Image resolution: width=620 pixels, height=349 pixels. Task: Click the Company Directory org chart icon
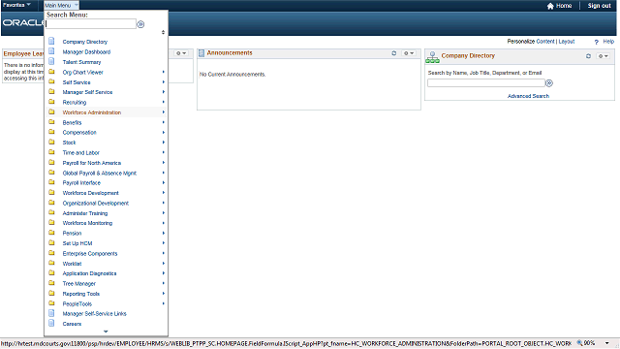tap(433, 57)
